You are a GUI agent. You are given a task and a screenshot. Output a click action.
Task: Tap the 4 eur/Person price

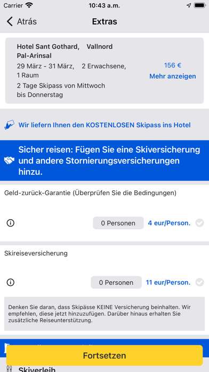[169, 223]
